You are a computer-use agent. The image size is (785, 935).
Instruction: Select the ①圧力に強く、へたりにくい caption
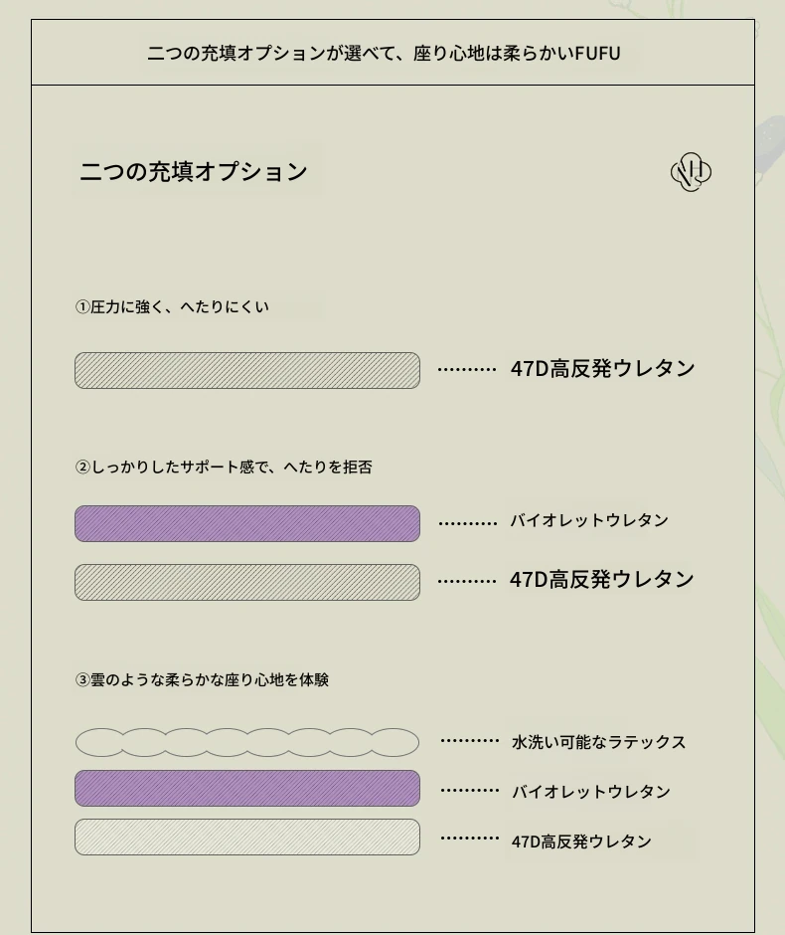tap(172, 306)
